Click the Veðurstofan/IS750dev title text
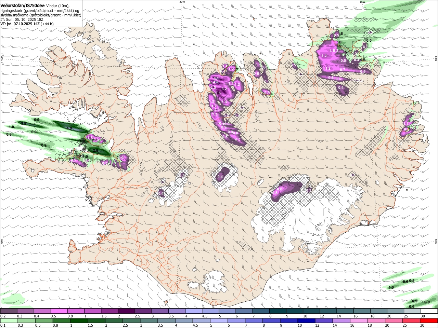Screen dimensions: 438x328 coord(22,5)
